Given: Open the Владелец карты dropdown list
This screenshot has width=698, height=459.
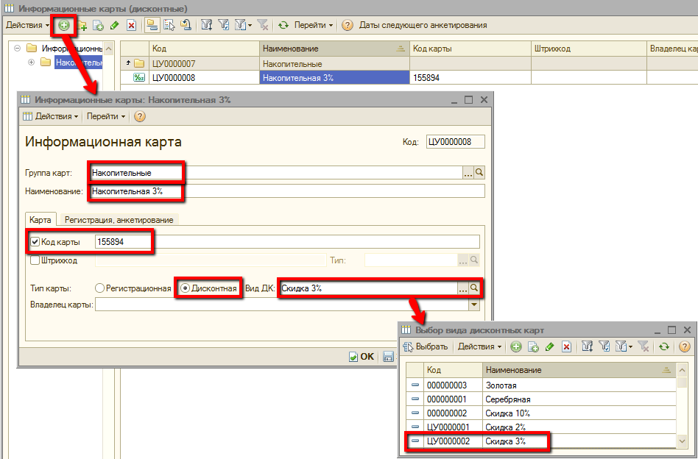Looking at the screenshot, I should pos(473,305).
